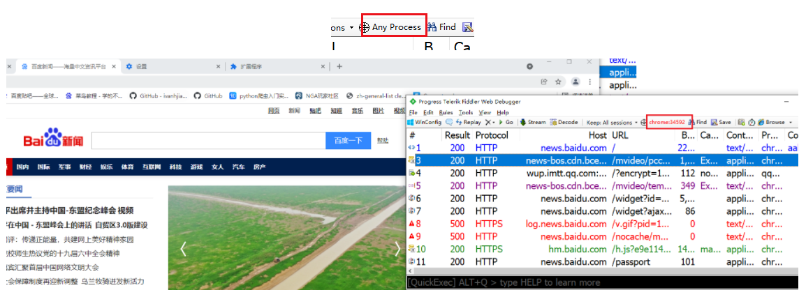Screen dimensions: 799x306
Task: Close the 设置 browser tab
Action: click(x=219, y=67)
